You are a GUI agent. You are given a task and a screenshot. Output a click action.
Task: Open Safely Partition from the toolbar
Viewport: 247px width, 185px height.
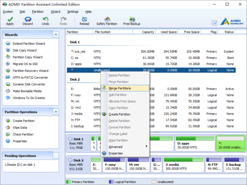point(107,21)
